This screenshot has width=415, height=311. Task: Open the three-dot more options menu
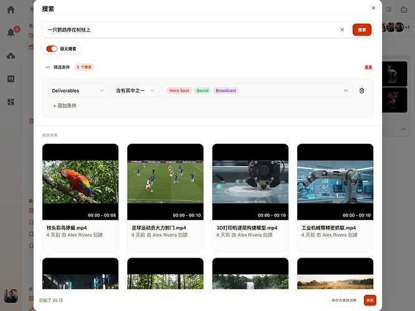pos(403,129)
